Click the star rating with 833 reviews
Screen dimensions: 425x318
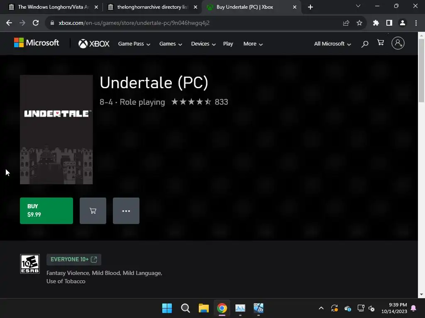tap(200, 102)
